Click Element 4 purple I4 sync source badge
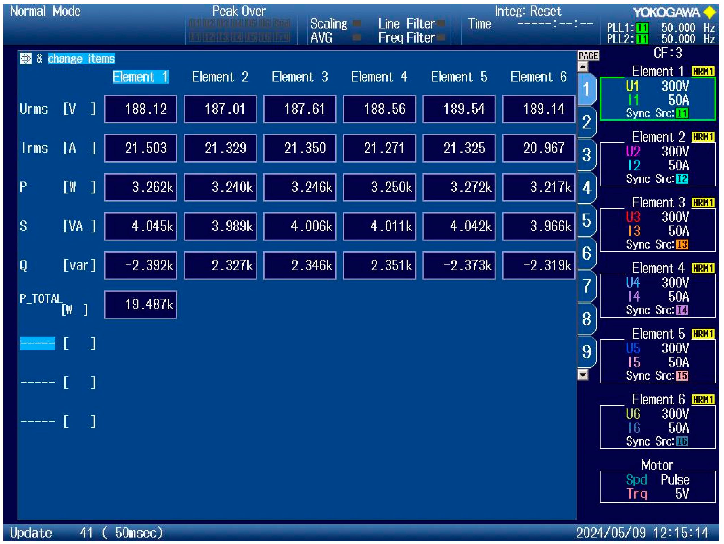Screen dimensions: 724x544 pos(682,310)
